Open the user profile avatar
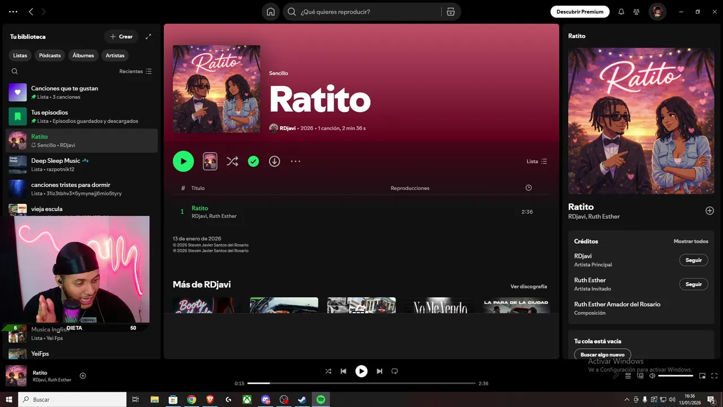Screen dimensions: 723x407 point(657,11)
